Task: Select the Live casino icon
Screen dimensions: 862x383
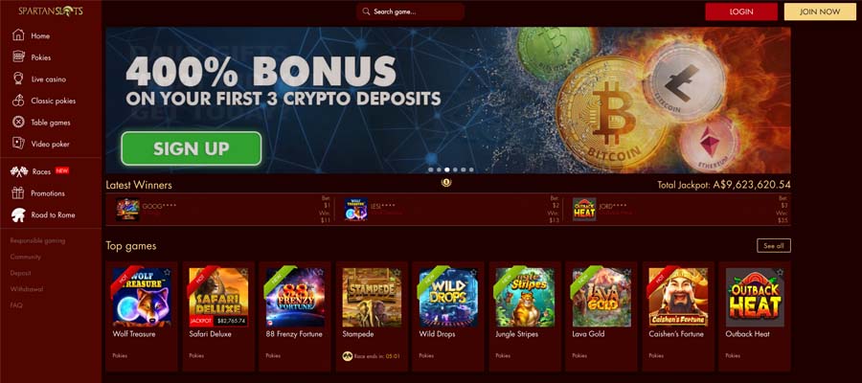Action: [x=19, y=79]
